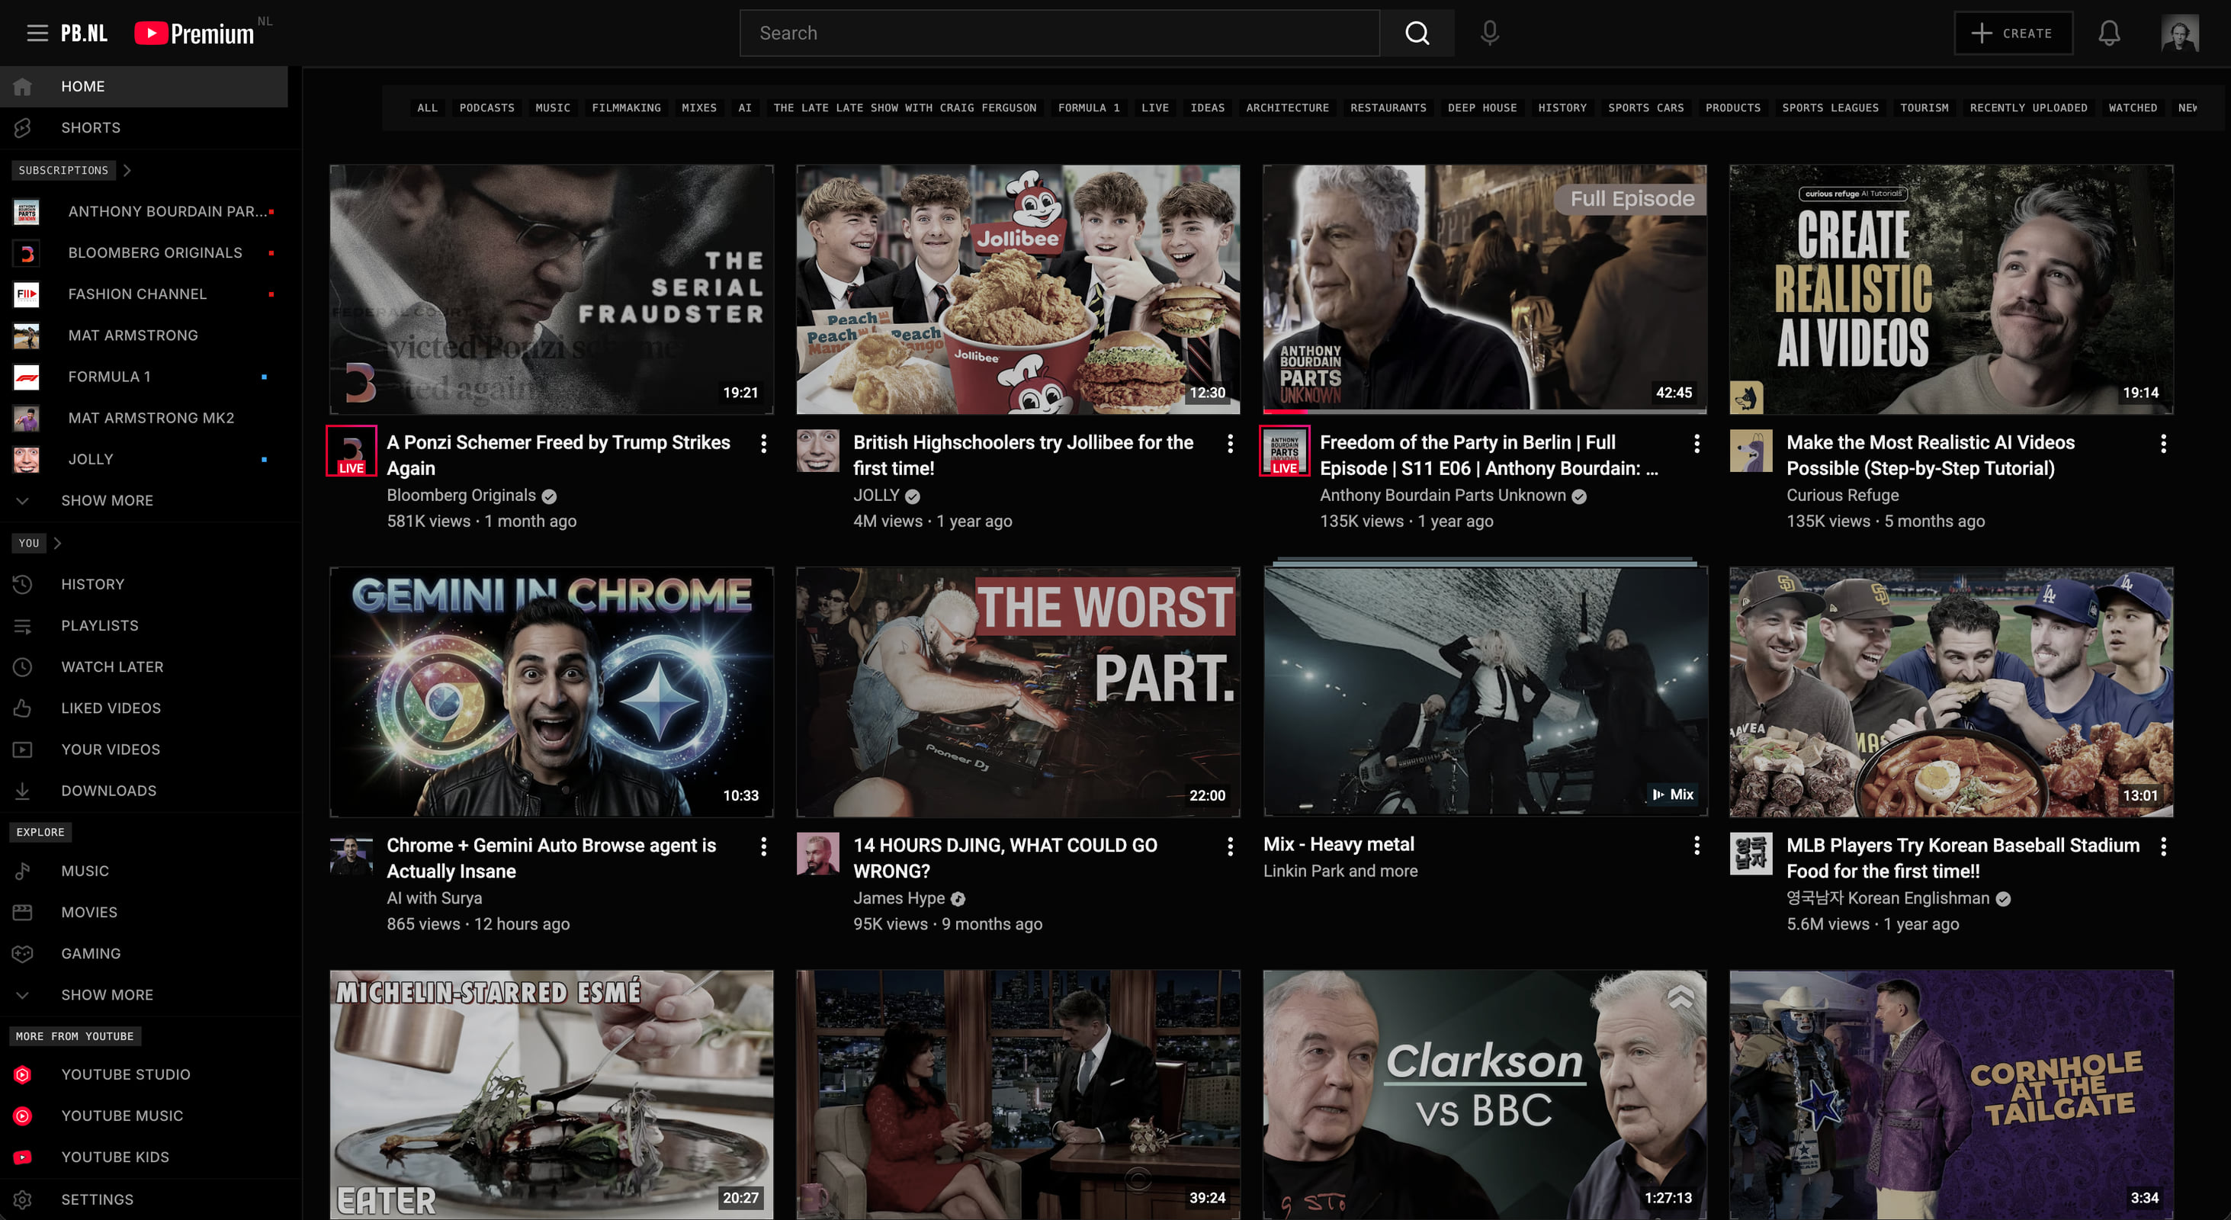Expand Show More in the Explore section
This screenshot has height=1220, width=2231.
point(108,995)
